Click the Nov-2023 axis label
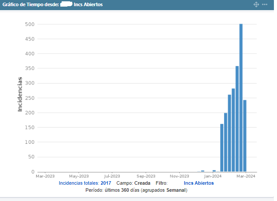Screen dimensions: 277x201 coord(179,176)
